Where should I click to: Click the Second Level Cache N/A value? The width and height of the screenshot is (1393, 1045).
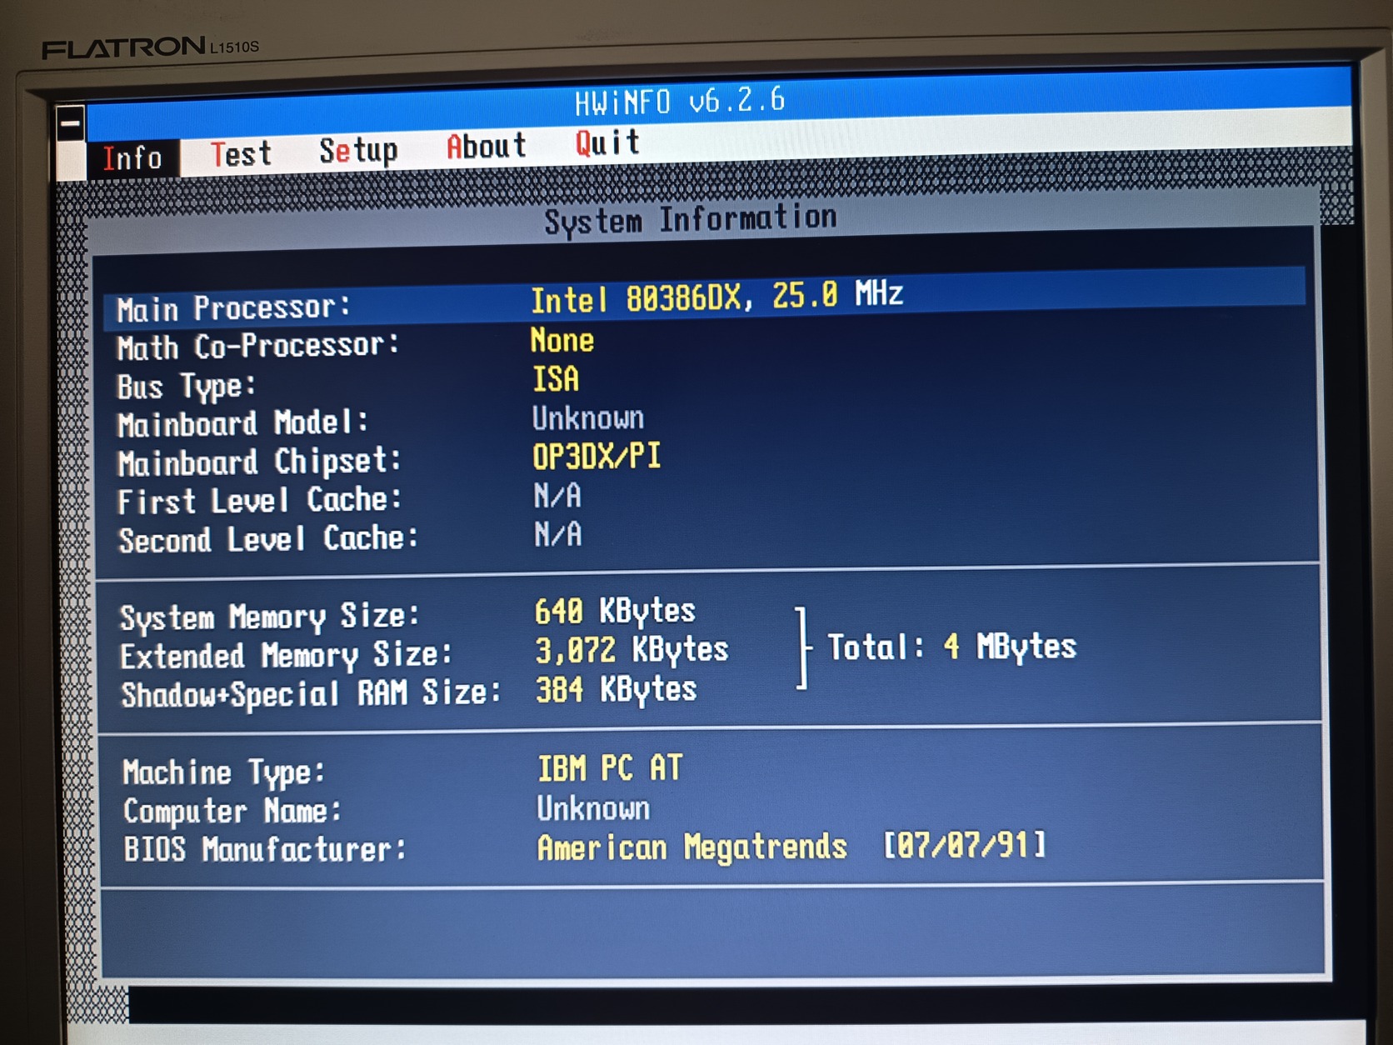click(558, 534)
